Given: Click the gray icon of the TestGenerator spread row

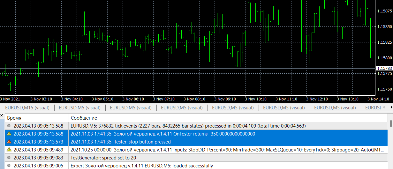Looking at the screenshot, I should (x=9, y=158).
